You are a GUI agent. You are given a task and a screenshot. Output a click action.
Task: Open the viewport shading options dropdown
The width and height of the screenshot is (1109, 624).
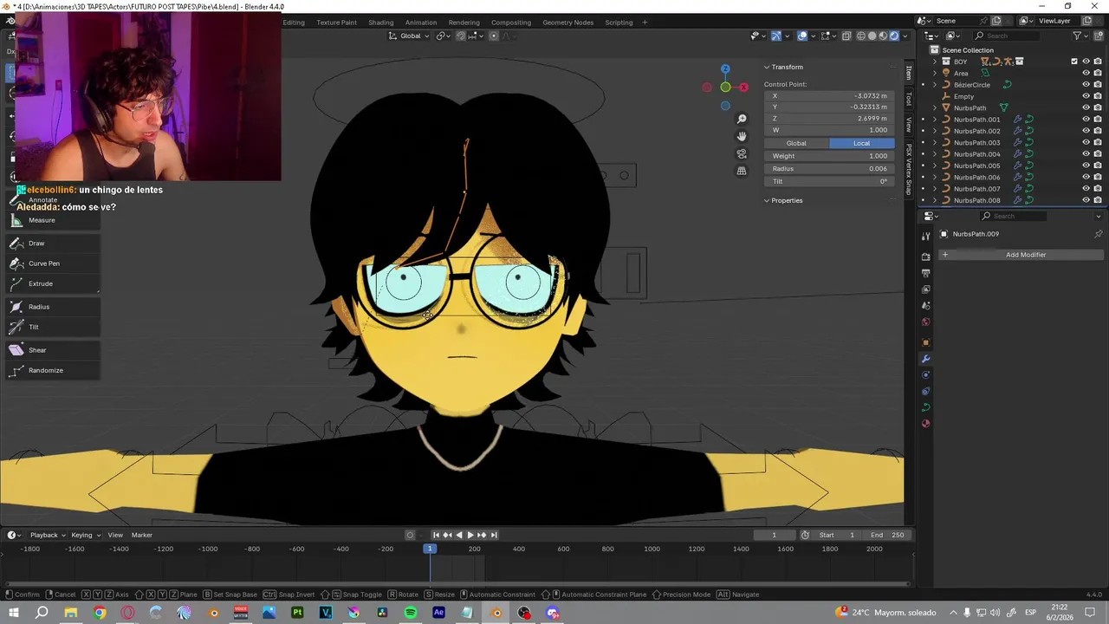pyautogui.click(x=905, y=36)
